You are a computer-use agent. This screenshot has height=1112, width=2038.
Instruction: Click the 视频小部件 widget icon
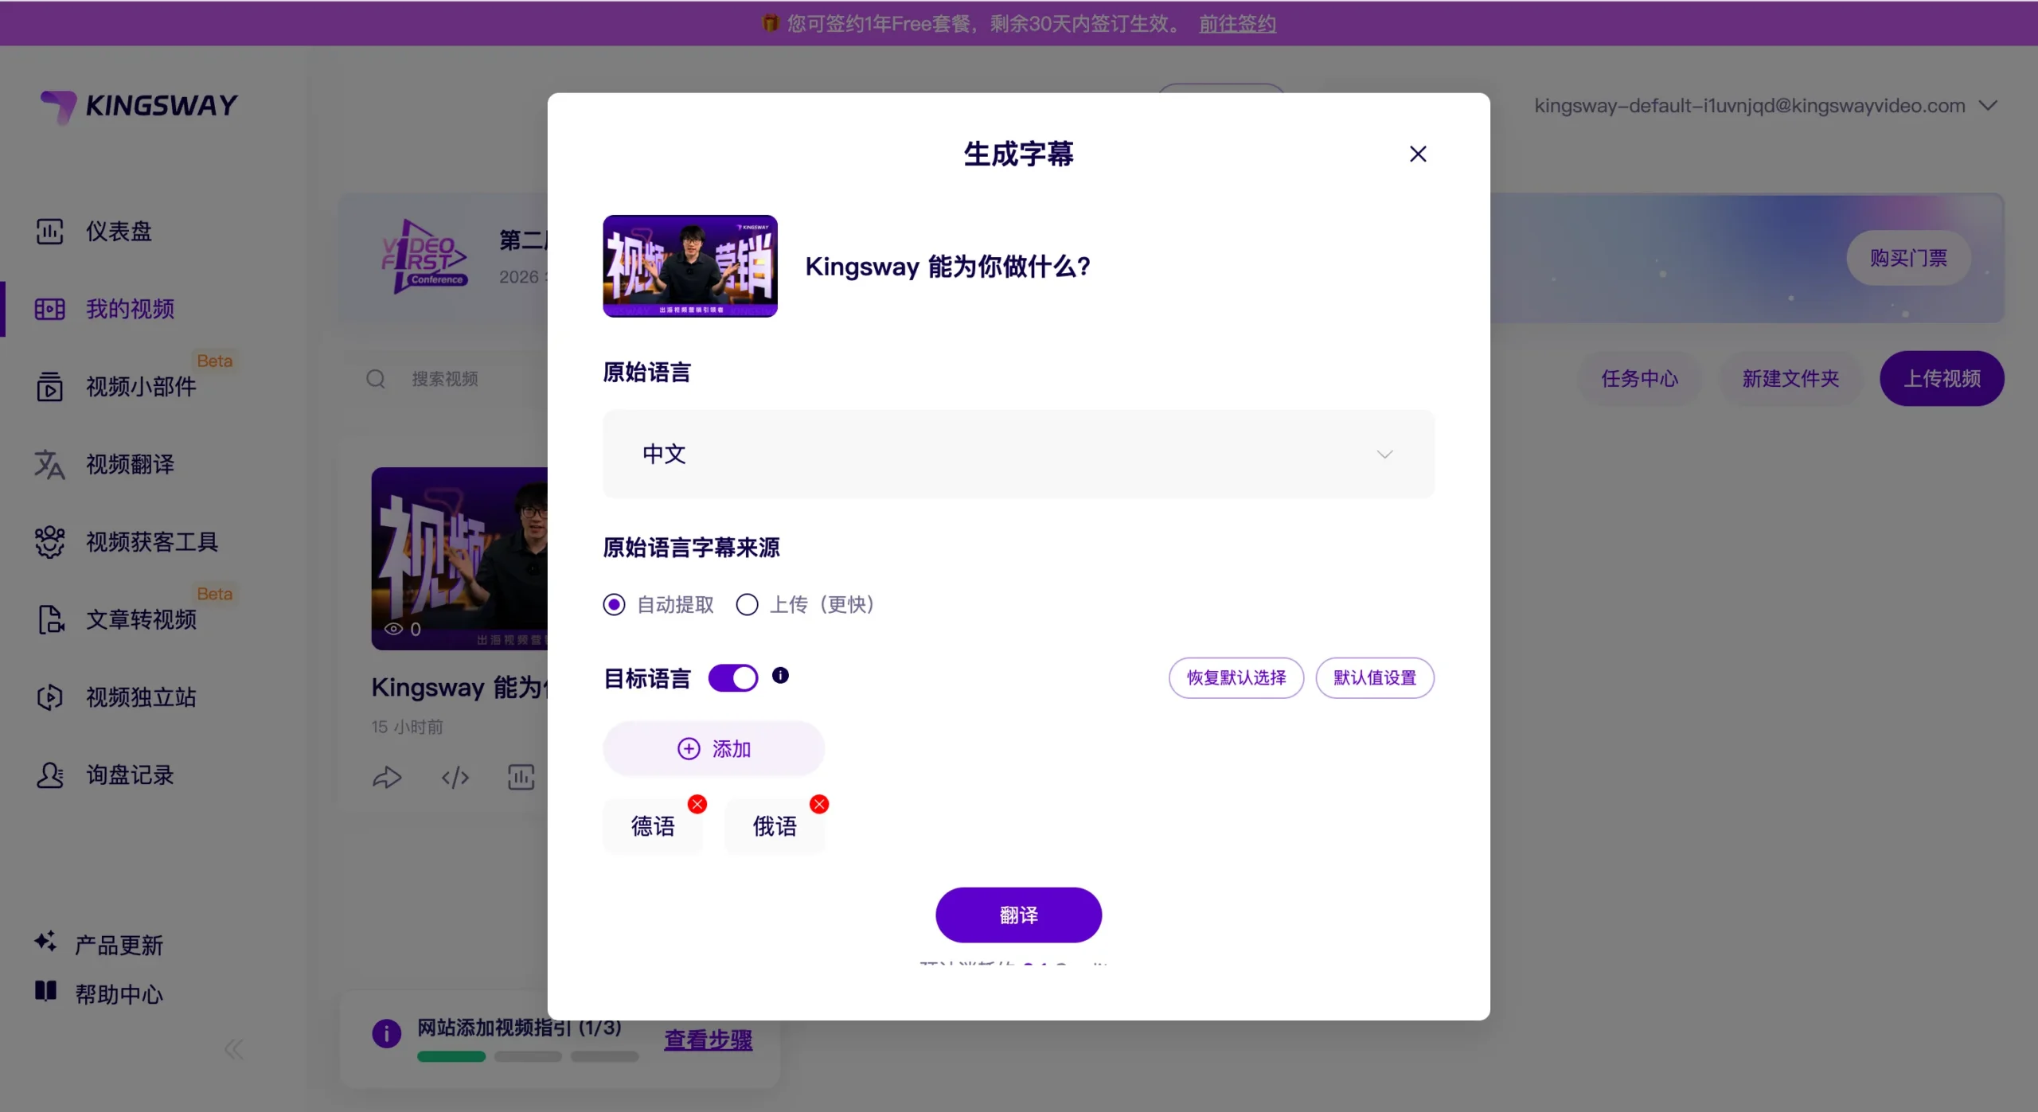point(49,387)
